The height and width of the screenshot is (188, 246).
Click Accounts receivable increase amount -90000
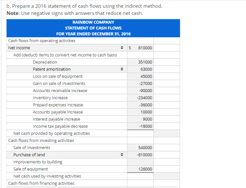[140, 91]
